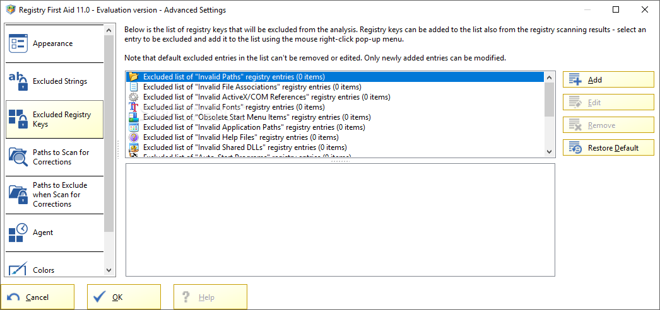Click the Invalid Help Files question icon

pos(133,137)
